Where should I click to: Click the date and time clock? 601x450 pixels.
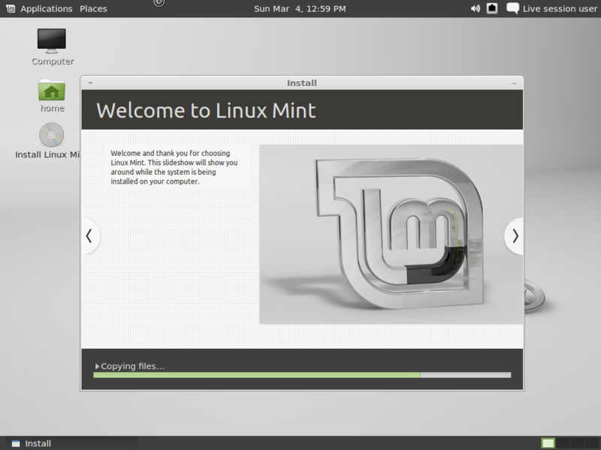coord(300,8)
